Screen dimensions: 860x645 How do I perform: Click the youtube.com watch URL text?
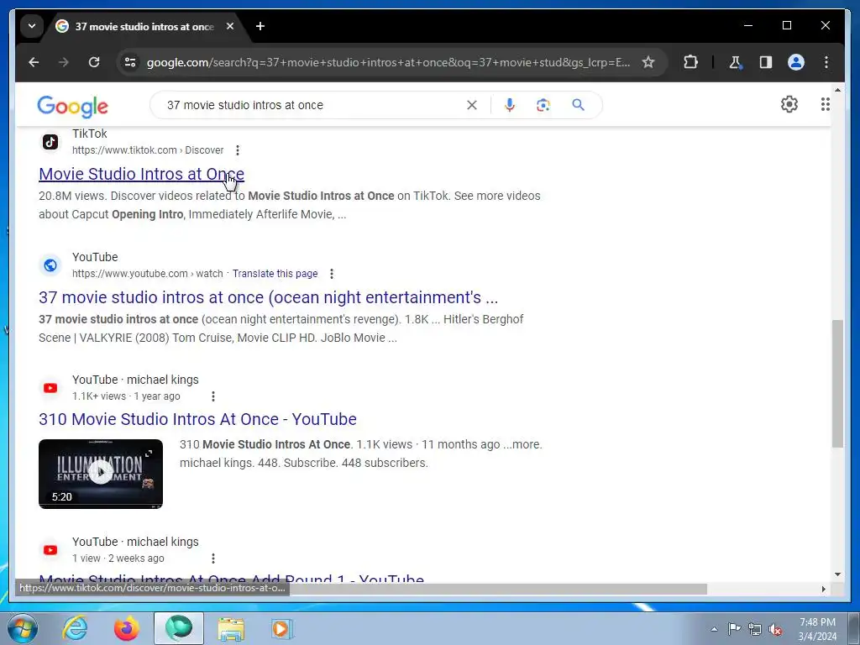pos(147,274)
